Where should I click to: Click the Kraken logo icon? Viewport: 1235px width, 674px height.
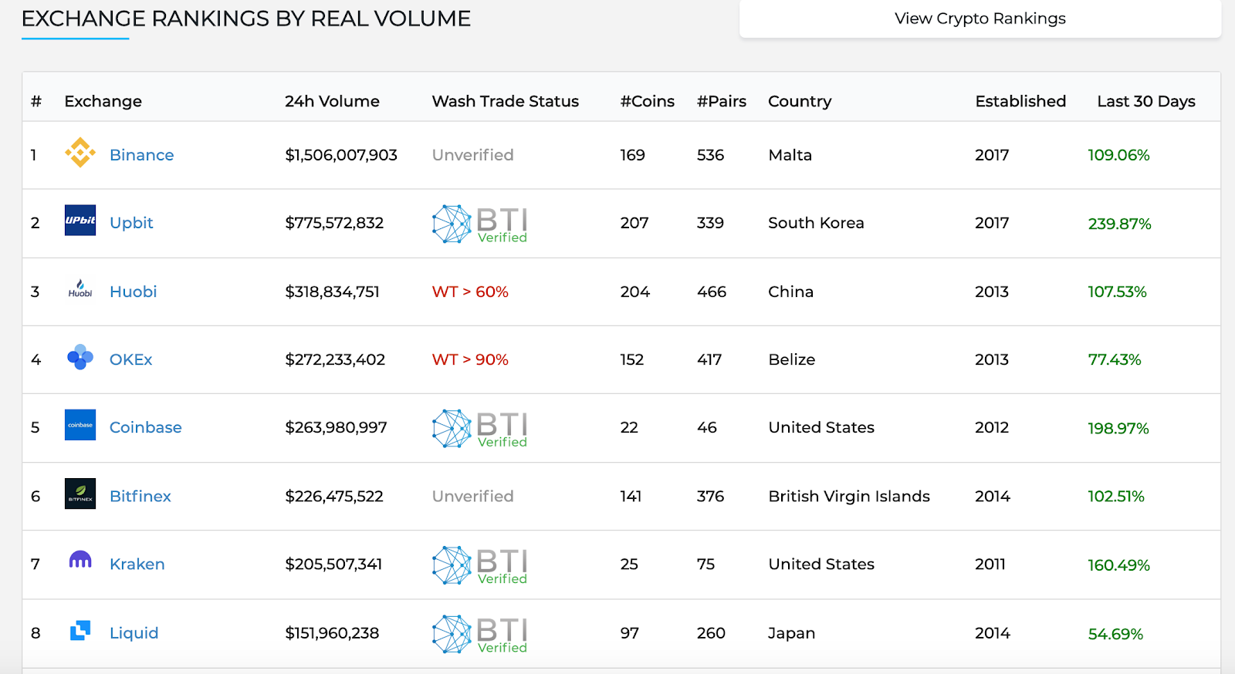80,561
